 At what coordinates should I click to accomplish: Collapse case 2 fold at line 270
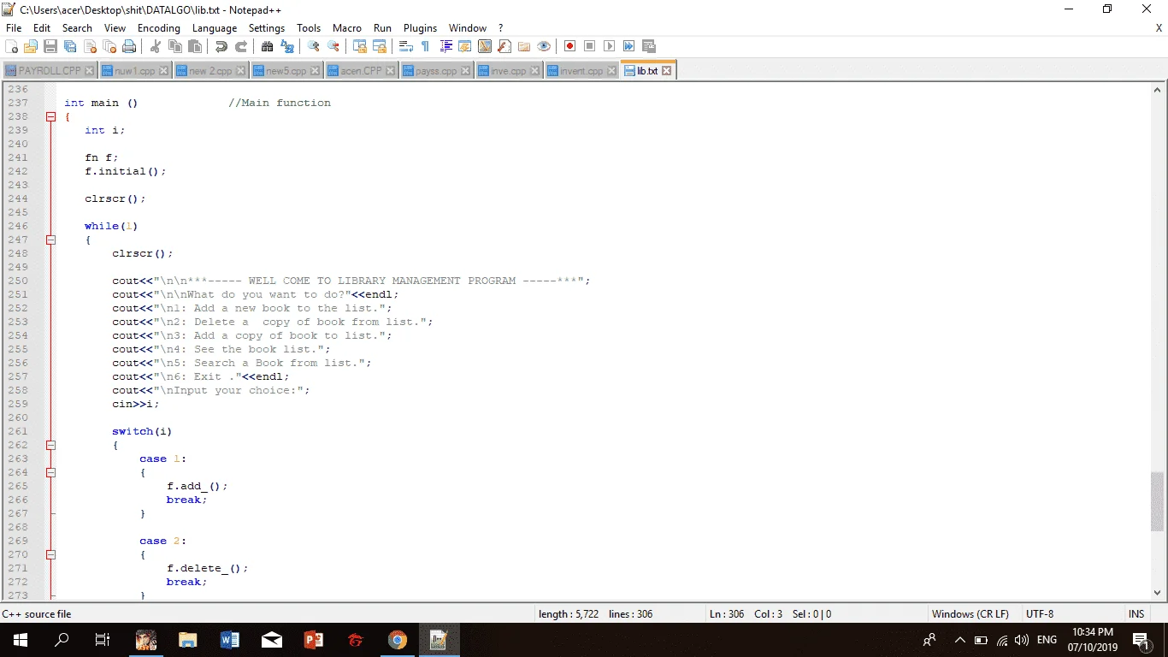(50, 554)
